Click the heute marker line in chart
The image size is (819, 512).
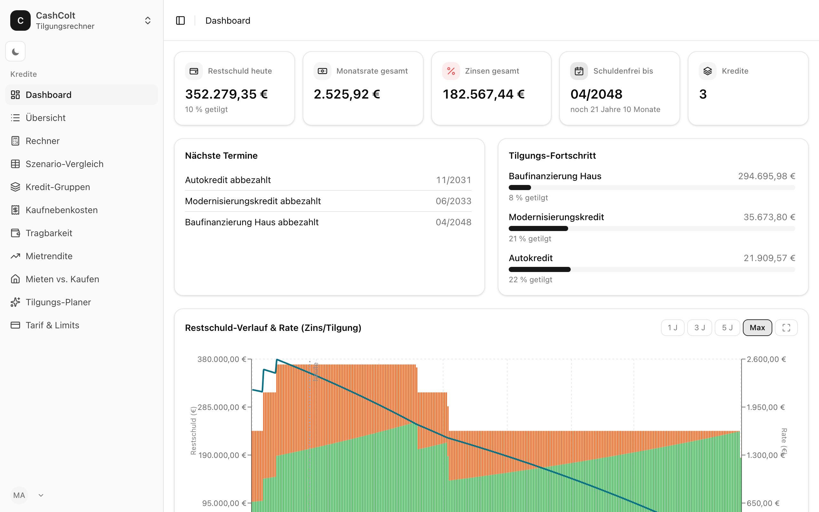click(310, 437)
